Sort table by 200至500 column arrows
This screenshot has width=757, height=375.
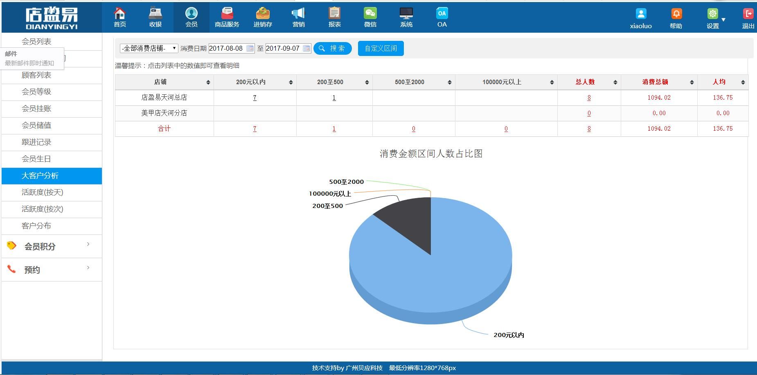pos(367,83)
